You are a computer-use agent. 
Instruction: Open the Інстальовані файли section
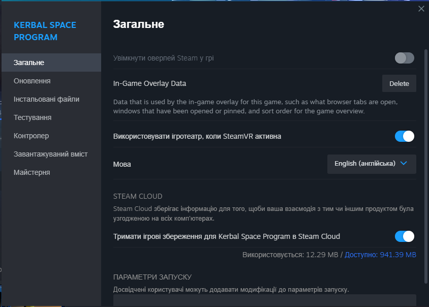[46, 99]
